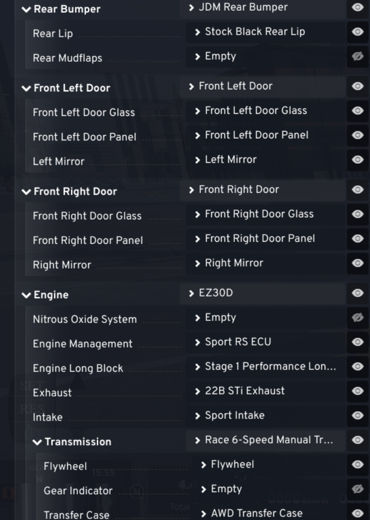This screenshot has width=370, height=520.
Task: Toggle eye icon for EZ30D engine
Action: coord(357,293)
